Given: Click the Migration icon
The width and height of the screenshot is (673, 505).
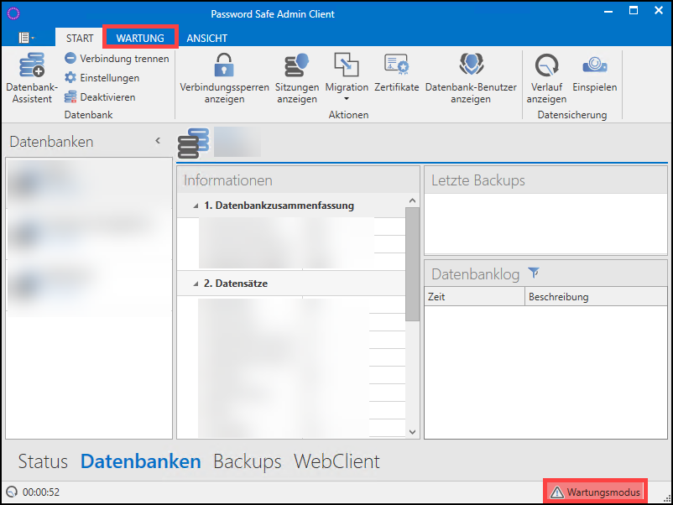Looking at the screenshot, I should tap(347, 65).
